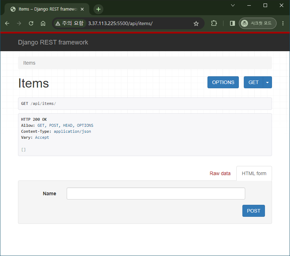290x256 pixels.
Task: Click the blue GET button
Action: [253, 82]
